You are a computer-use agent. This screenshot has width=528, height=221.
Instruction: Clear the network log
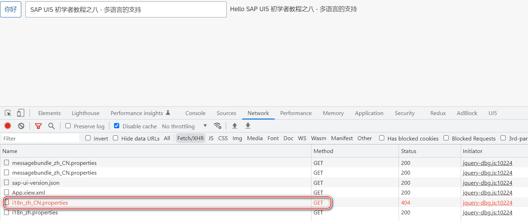coord(21,126)
